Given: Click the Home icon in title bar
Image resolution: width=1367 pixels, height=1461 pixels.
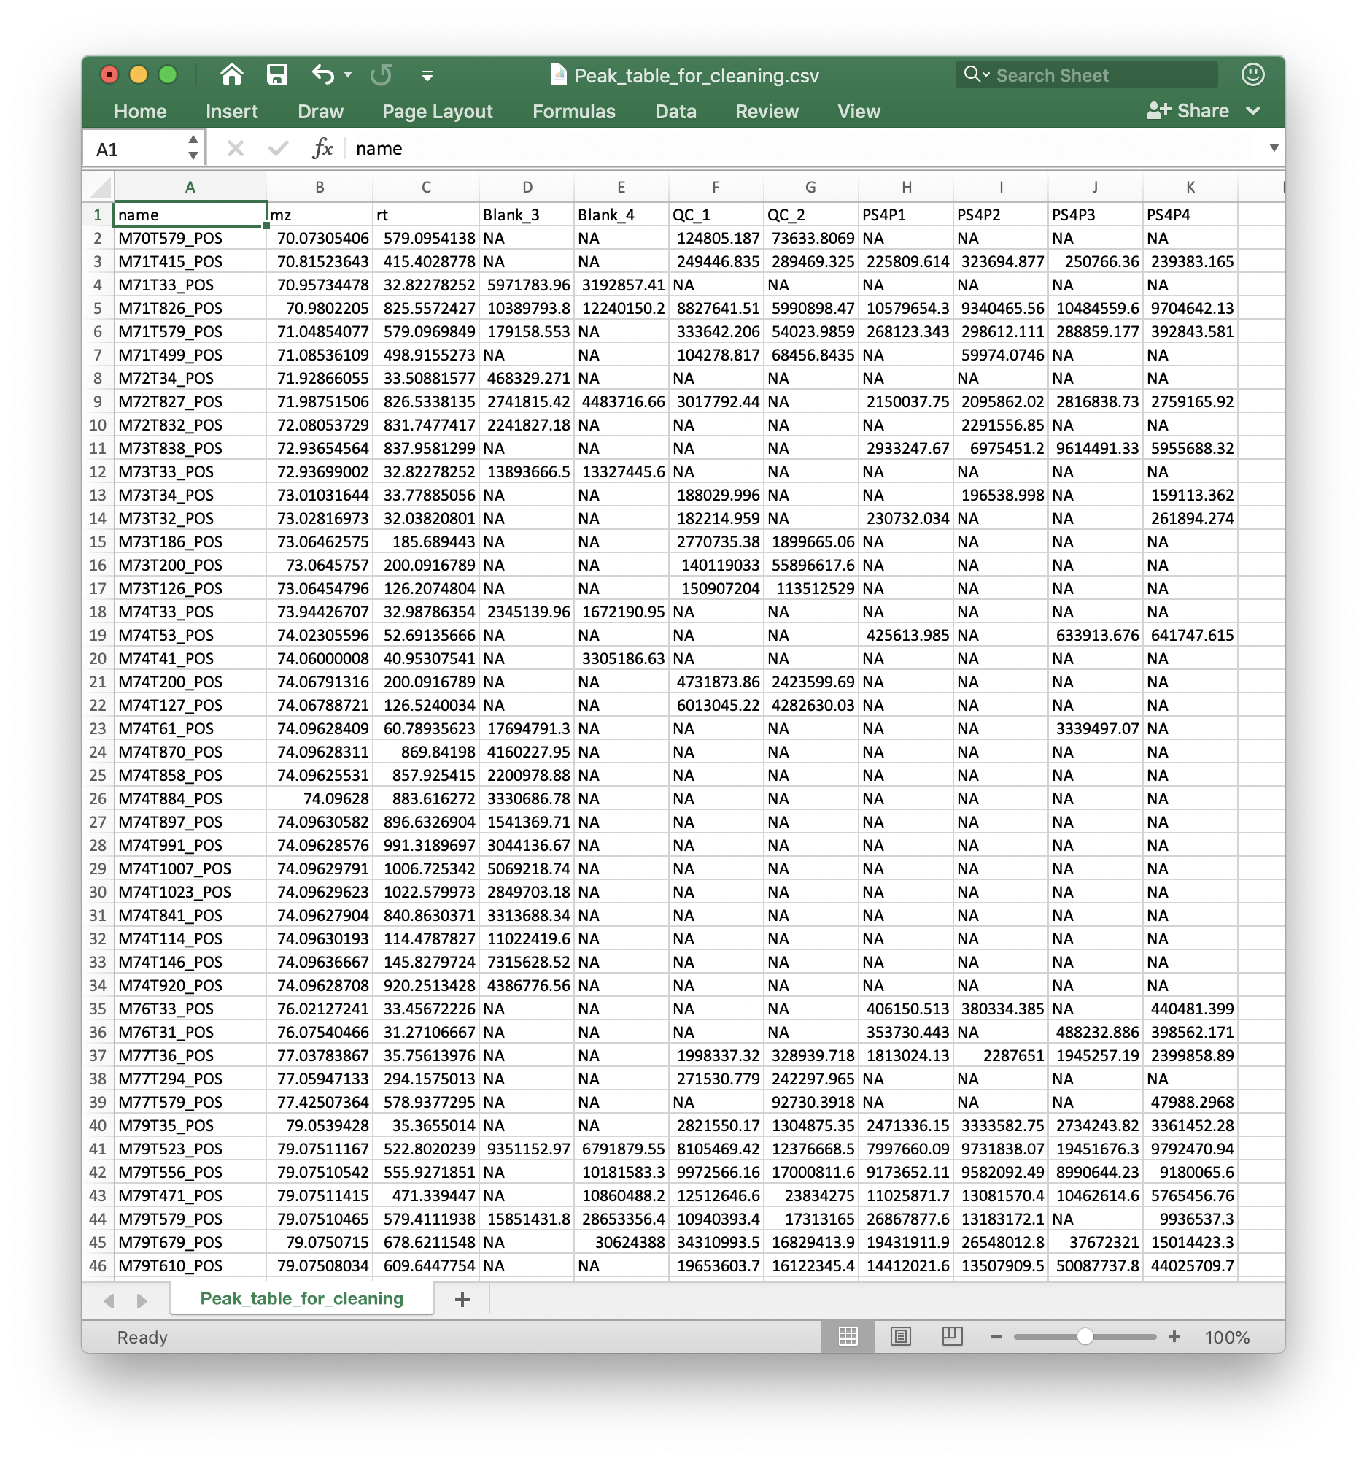Looking at the screenshot, I should click(x=231, y=74).
